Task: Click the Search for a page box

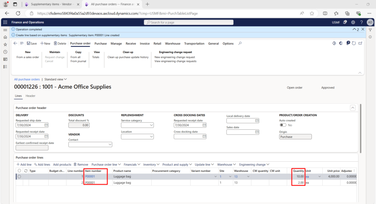Action: tap(188, 22)
